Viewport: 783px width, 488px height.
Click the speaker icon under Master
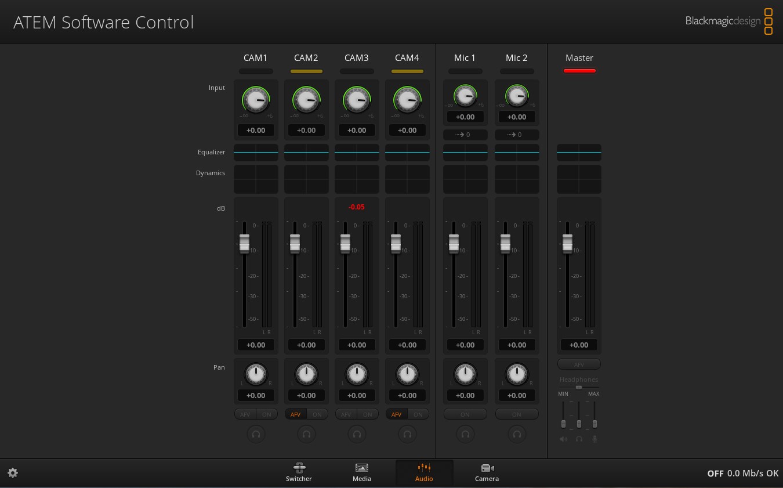(563, 439)
